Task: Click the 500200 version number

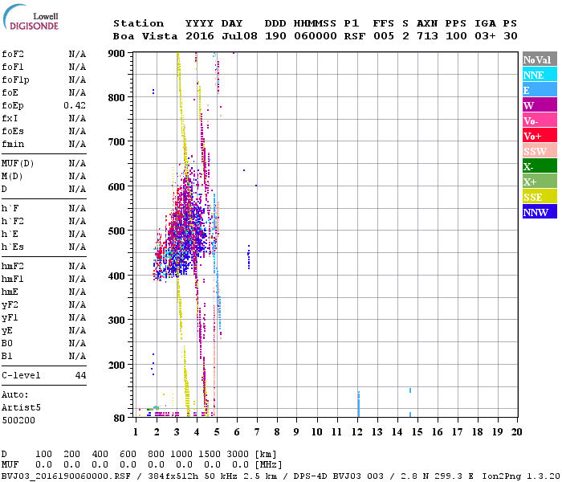Action: click(x=18, y=420)
